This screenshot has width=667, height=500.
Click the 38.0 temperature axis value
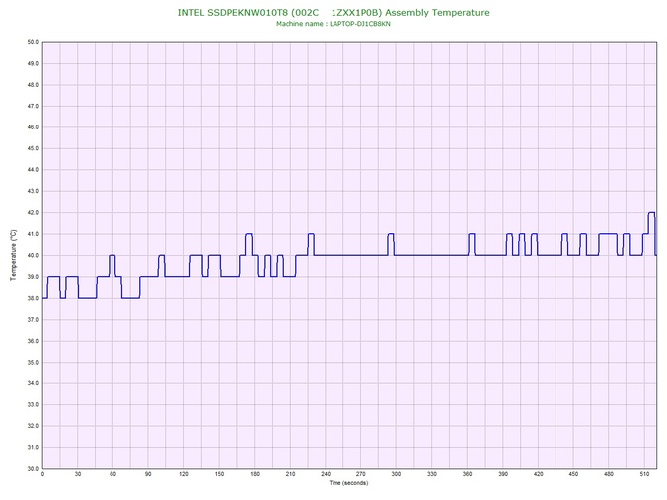tap(33, 298)
